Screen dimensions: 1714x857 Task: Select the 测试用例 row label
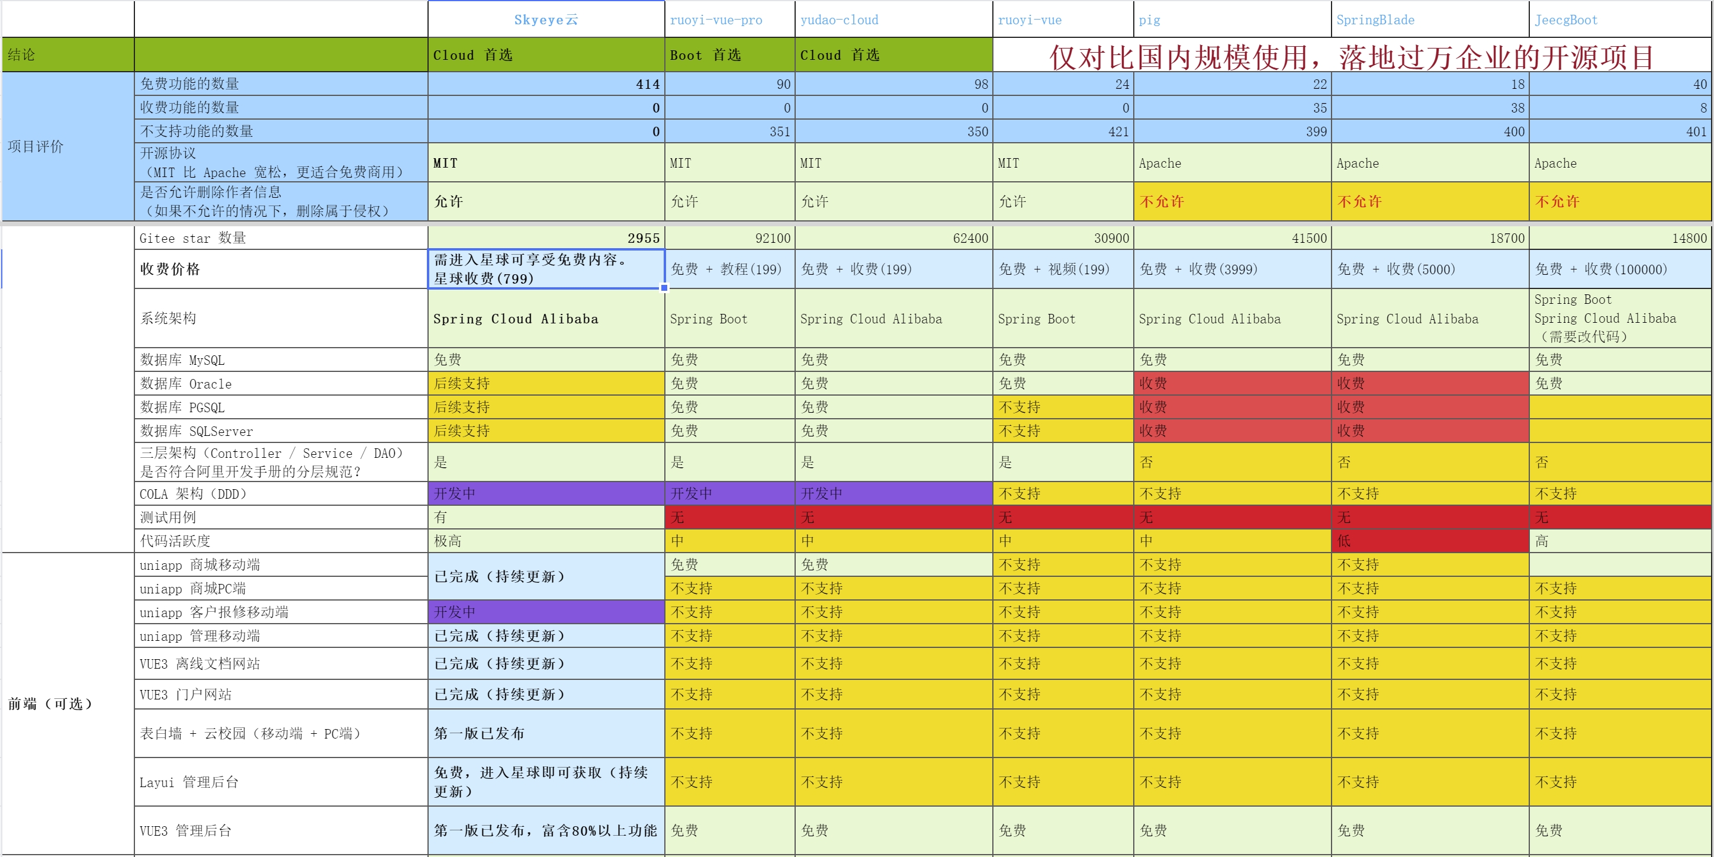(281, 517)
